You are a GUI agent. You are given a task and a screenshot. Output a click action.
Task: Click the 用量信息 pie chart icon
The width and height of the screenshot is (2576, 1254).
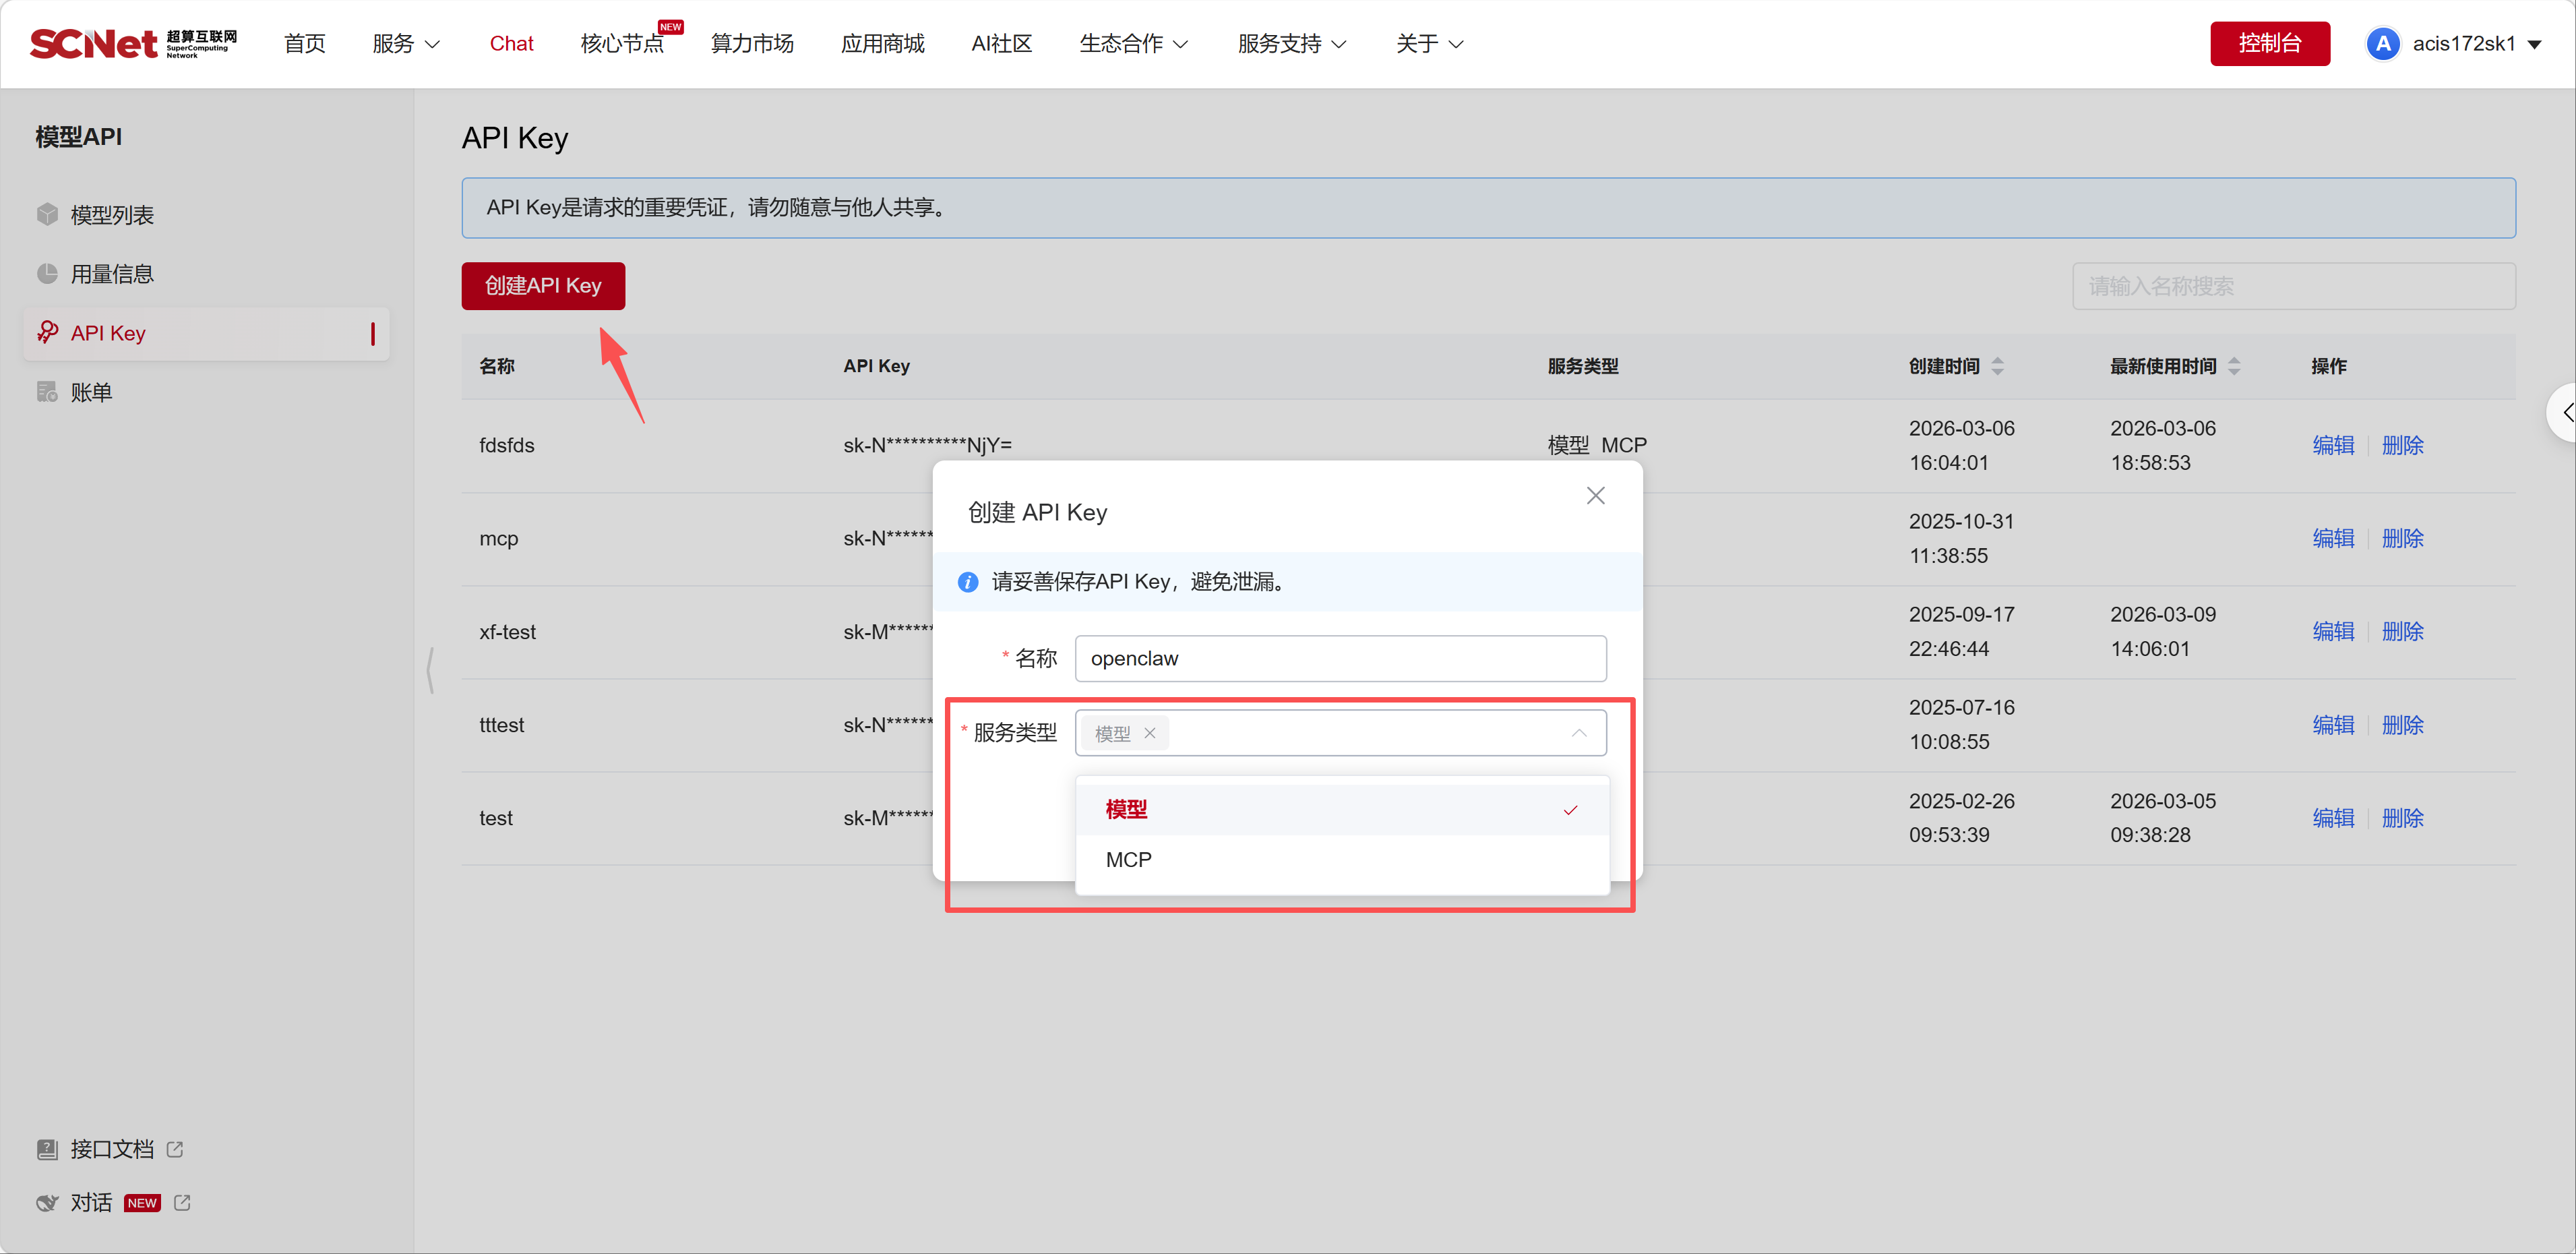point(47,273)
